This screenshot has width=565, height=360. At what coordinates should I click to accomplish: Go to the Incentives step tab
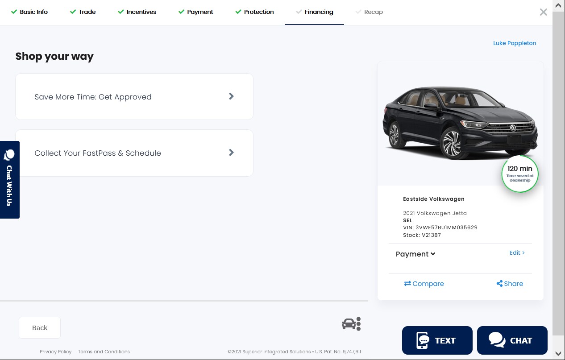point(137,12)
